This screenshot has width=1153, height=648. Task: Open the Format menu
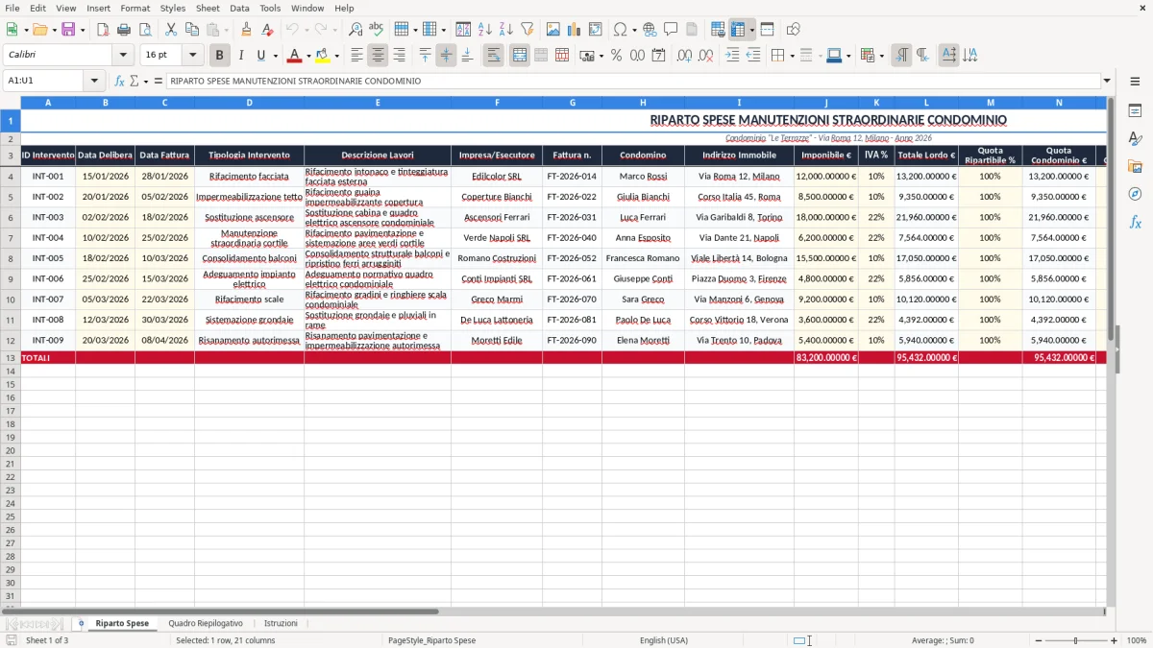[x=135, y=8]
